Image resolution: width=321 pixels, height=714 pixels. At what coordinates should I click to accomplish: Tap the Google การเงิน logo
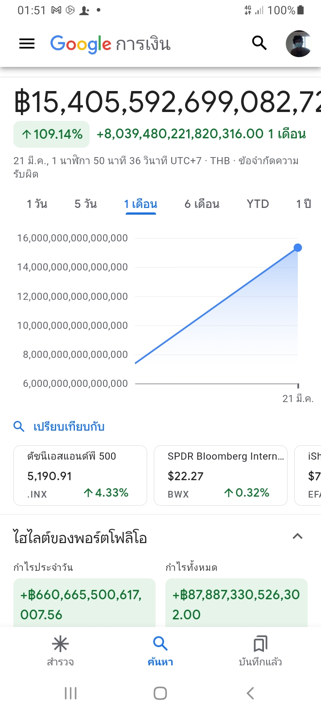click(110, 44)
